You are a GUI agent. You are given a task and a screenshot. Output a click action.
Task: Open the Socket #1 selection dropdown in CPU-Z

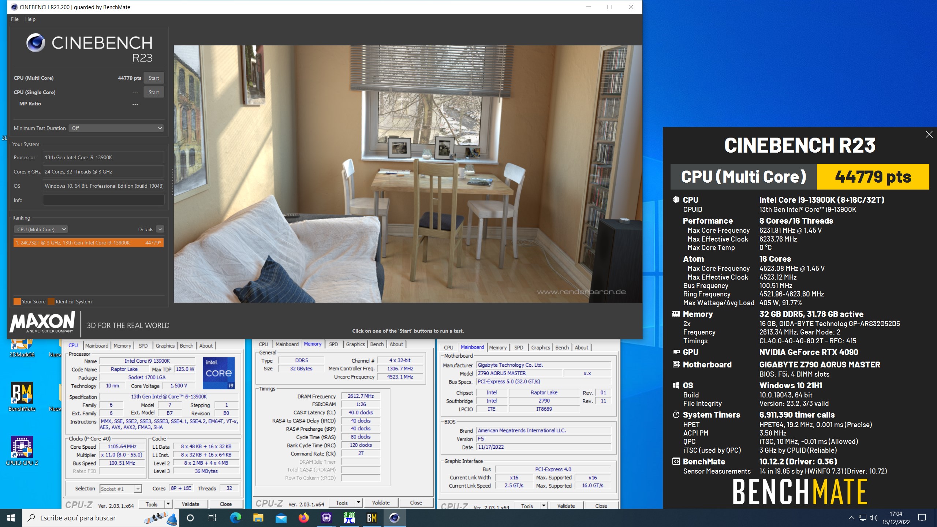click(120, 489)
